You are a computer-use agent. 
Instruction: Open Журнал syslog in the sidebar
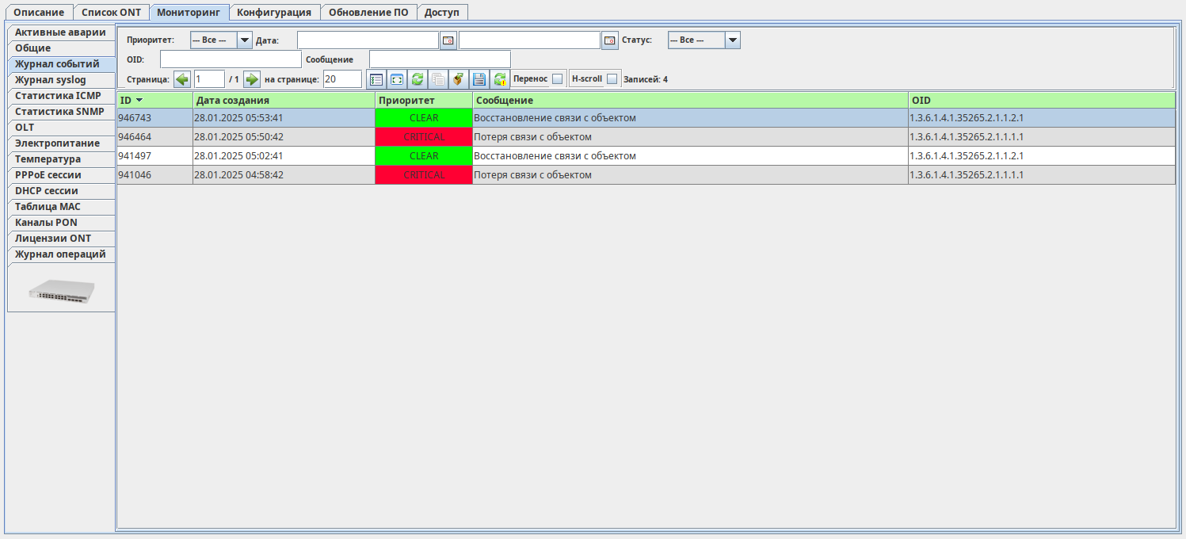pos(61,80)
